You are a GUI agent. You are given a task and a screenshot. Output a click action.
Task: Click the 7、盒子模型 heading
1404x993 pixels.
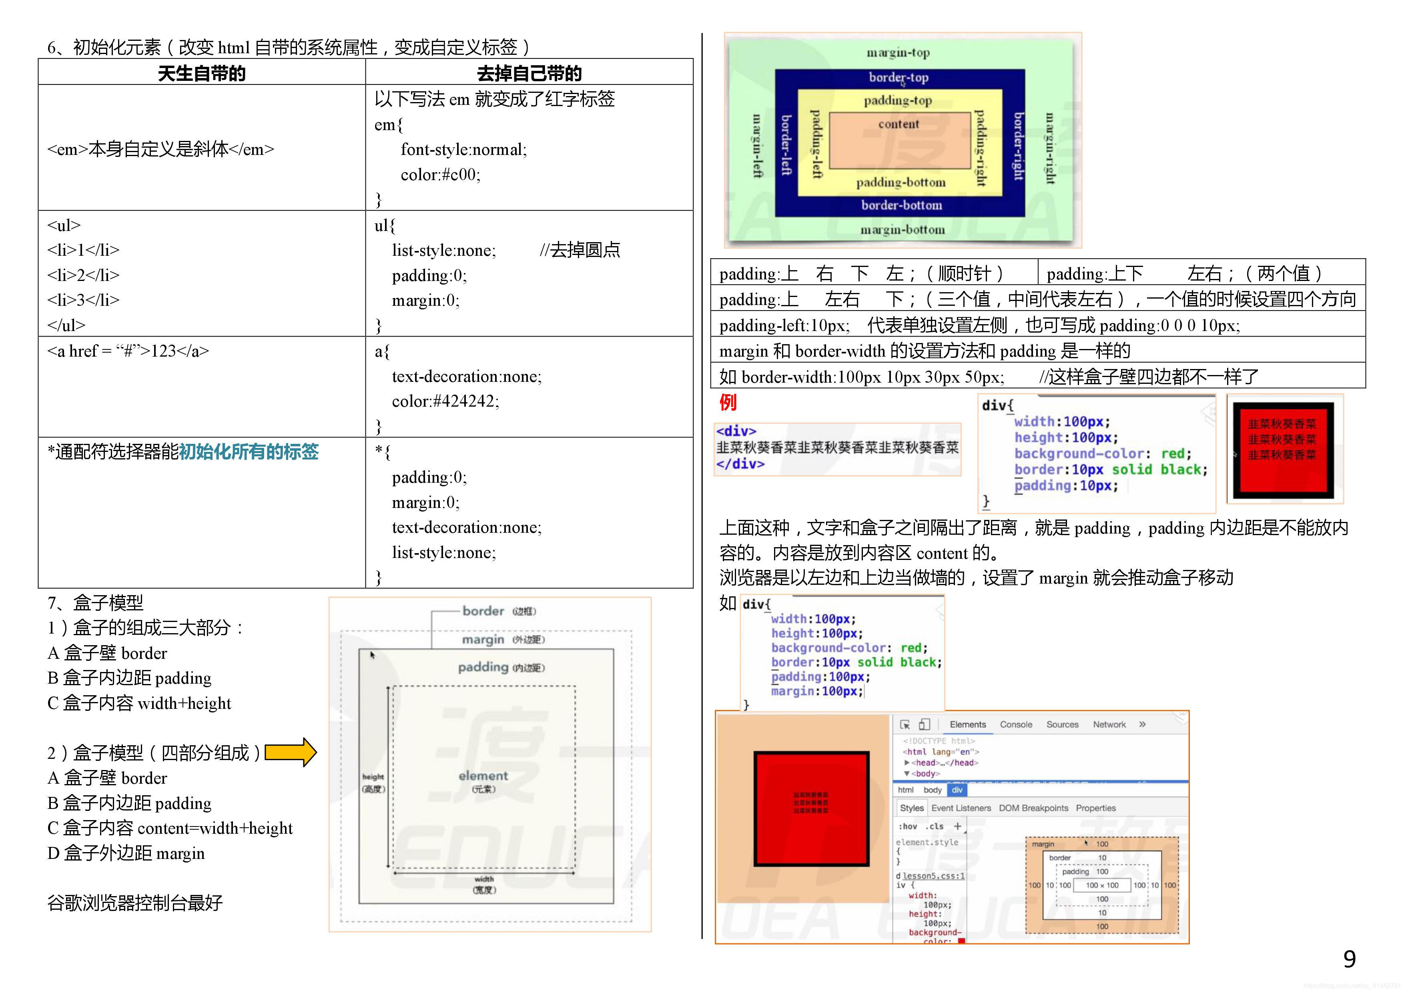[x=95, y=603]
